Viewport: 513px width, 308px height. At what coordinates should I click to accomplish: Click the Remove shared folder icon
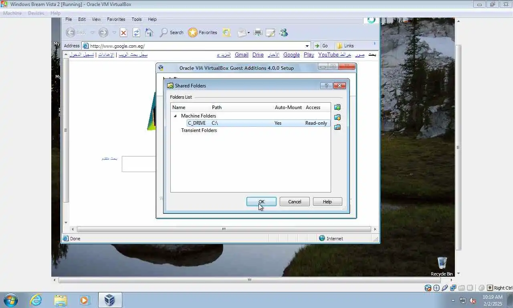click(x=337, y=127)
